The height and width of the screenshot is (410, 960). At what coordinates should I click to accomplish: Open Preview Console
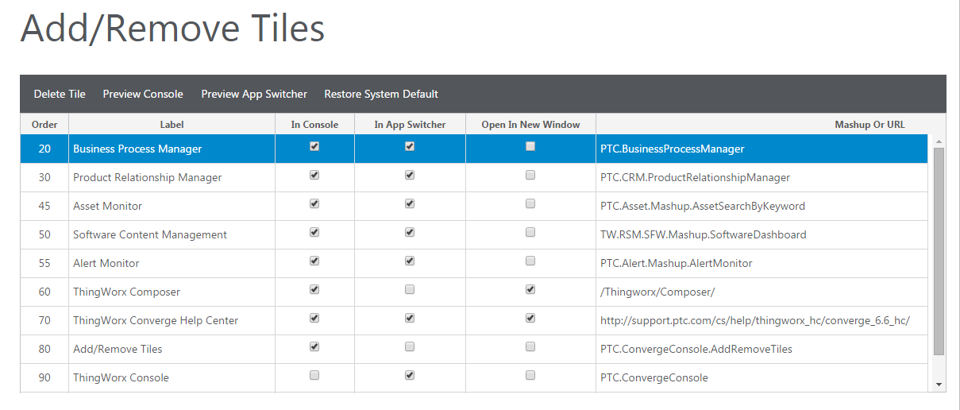[143, 94]
